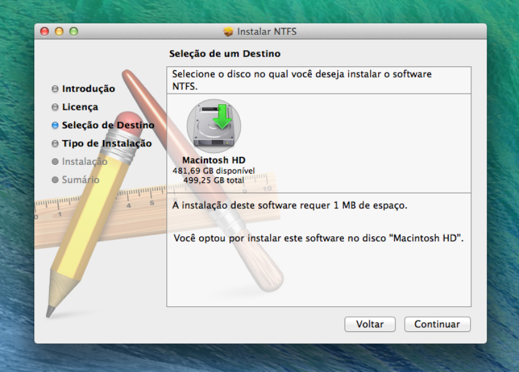Image resolution: width=519 pixels, height=372 pixels.
Task: Click the Tipo de Instalação step
Action: (x=107, y=143)
